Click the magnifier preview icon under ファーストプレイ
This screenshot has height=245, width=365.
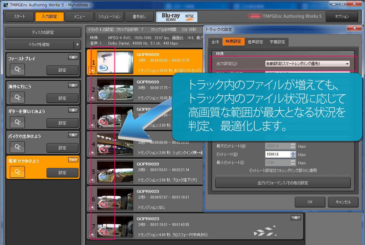pos(17,69)
